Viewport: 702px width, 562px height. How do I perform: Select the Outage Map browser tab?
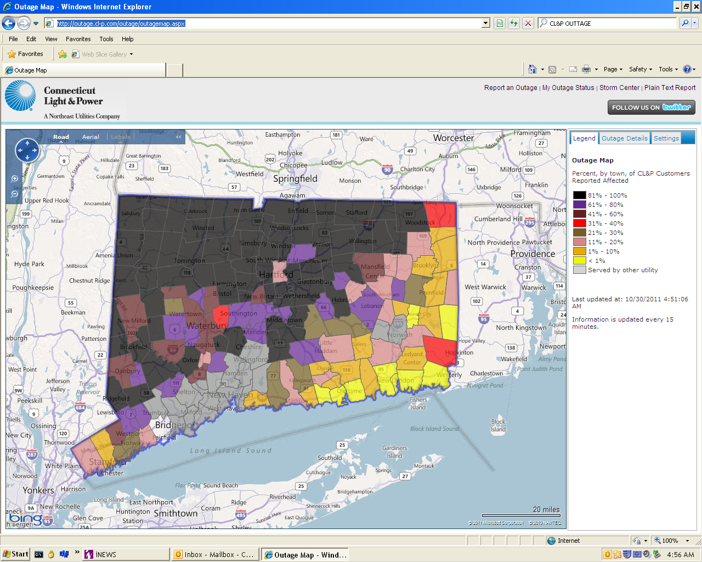pos(84,70)
